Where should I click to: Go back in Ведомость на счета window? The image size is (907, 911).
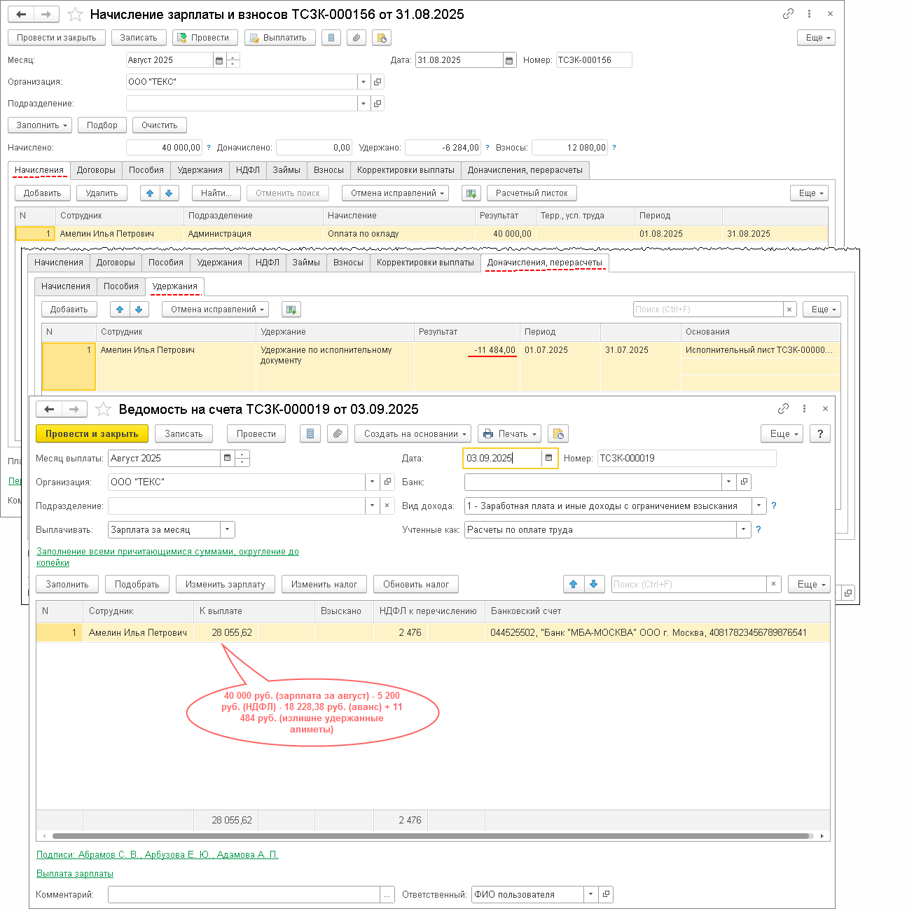pyautogui.click(x=49, y=409)
